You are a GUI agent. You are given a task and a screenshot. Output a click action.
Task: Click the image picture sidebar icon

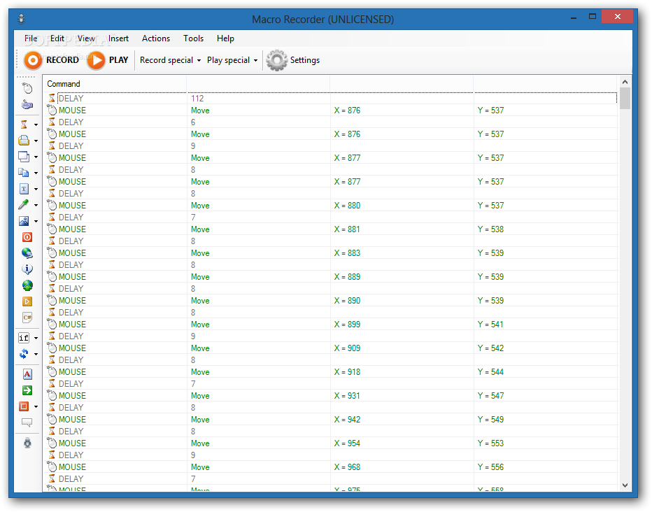24,220
